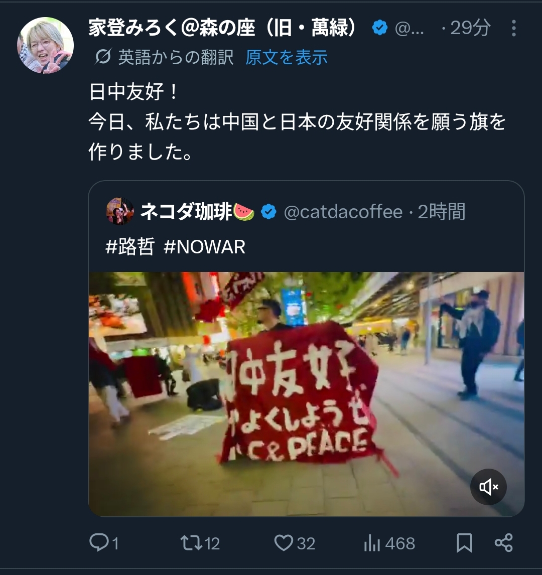The image size is (542, 575).
Task: Click ネコダ珈琲 verified badge
Action: (268, 212)
